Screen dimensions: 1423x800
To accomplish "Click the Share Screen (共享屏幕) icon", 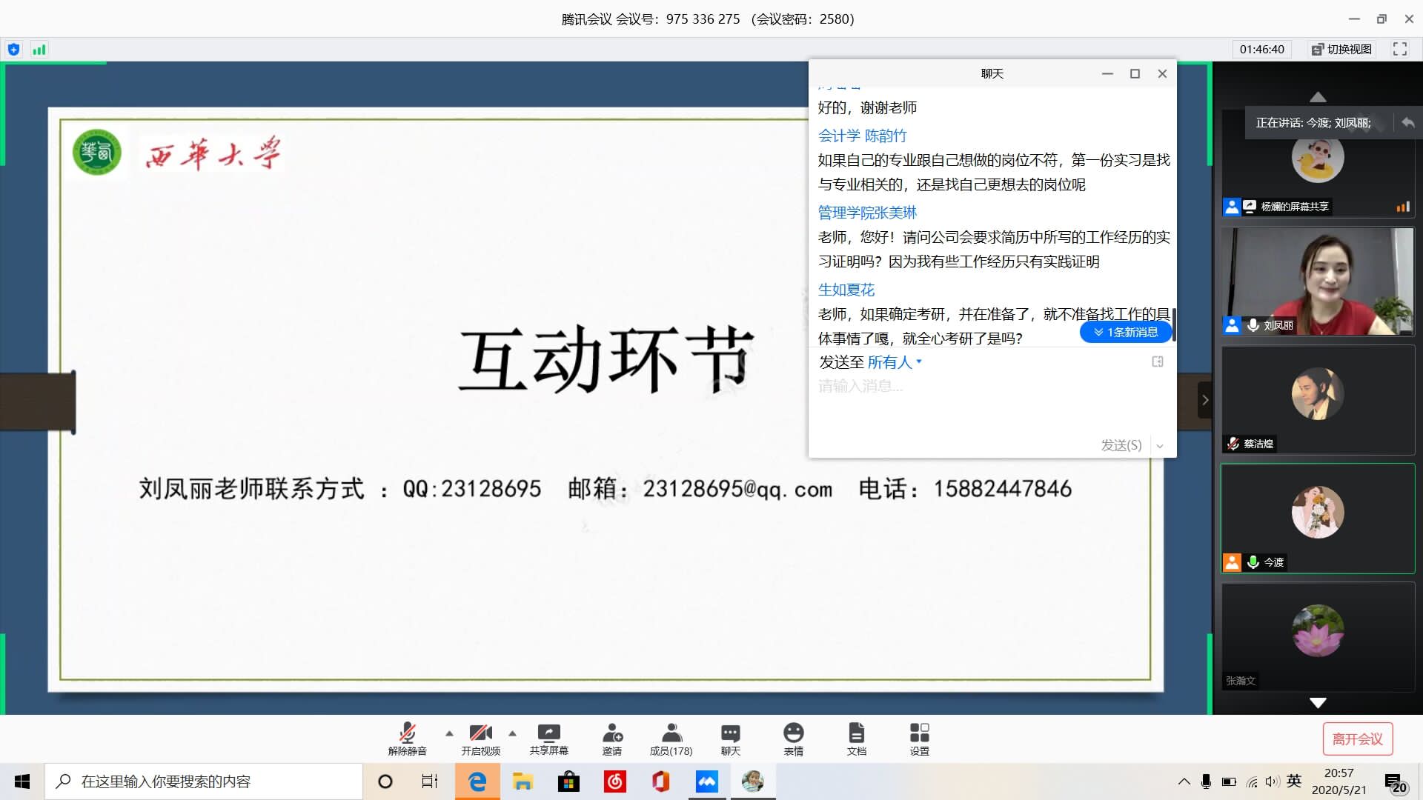I will (x=548, y=733).
